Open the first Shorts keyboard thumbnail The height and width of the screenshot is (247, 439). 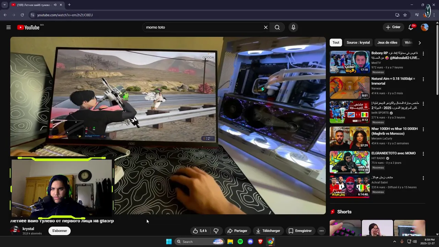(345, 228)
